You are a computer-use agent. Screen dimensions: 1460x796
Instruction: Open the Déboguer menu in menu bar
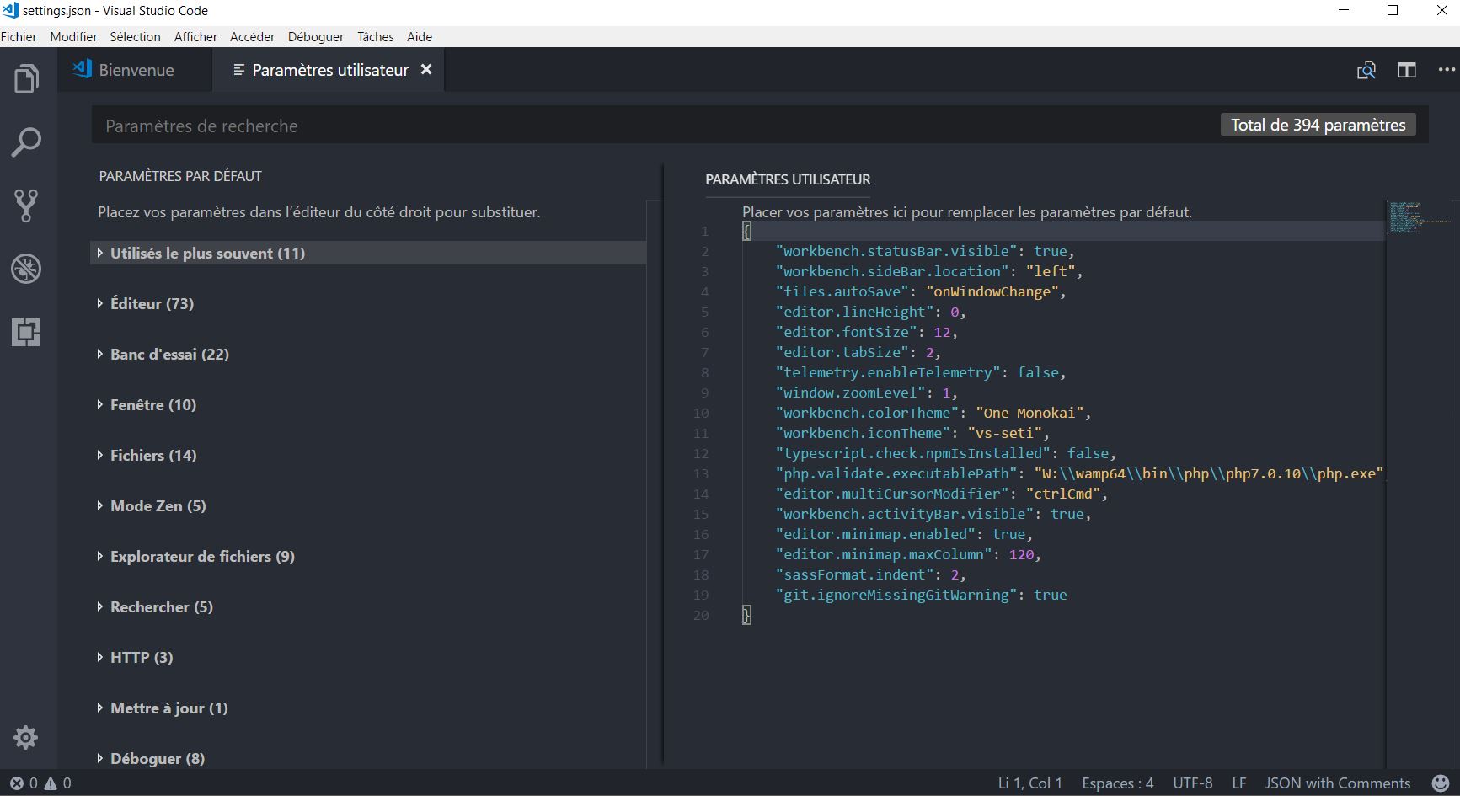coord(316,37)
